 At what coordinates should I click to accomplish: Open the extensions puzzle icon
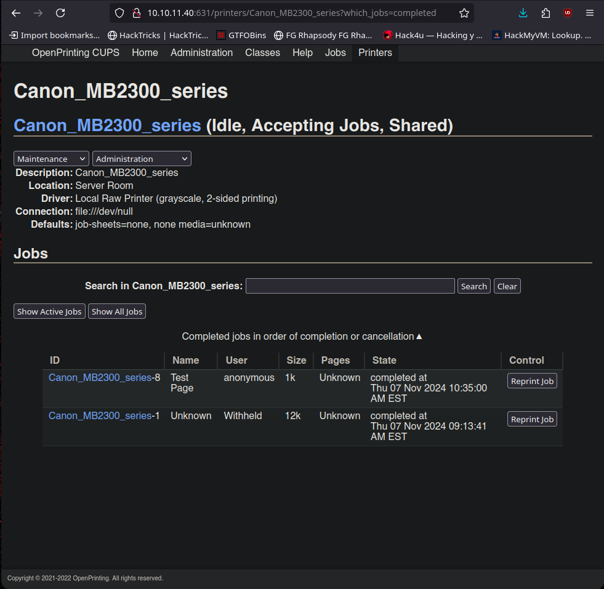[x=546, y=13]
